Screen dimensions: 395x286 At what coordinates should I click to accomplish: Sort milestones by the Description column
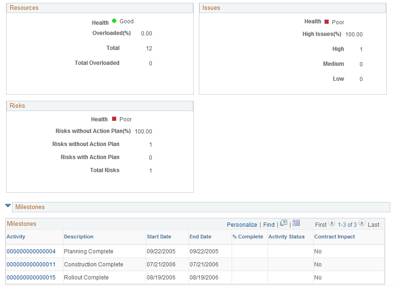tap(79, 237)
